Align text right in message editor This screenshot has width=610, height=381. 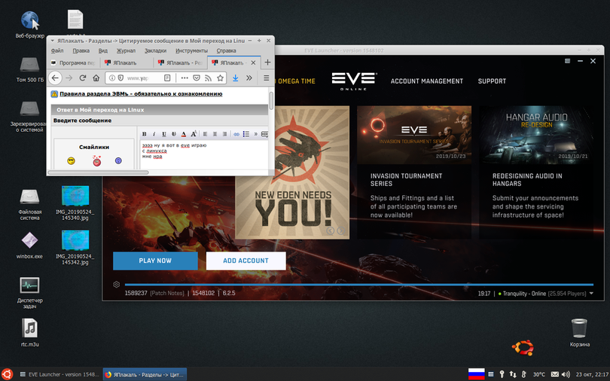(224, 134)
